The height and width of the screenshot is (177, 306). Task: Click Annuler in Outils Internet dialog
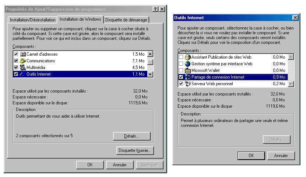[x=281, y=156]
